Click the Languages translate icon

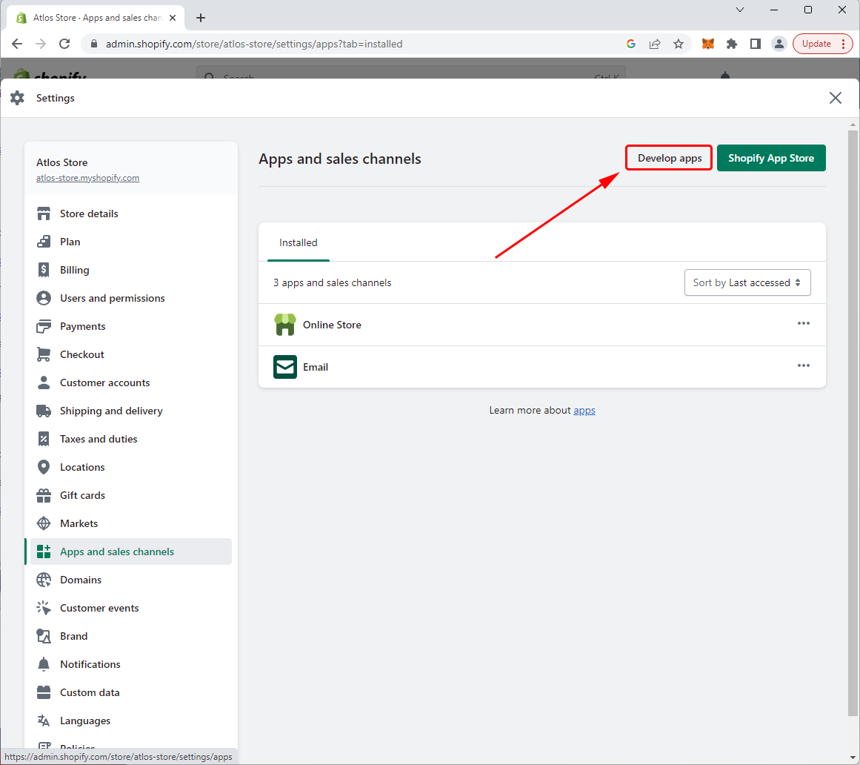43,721
